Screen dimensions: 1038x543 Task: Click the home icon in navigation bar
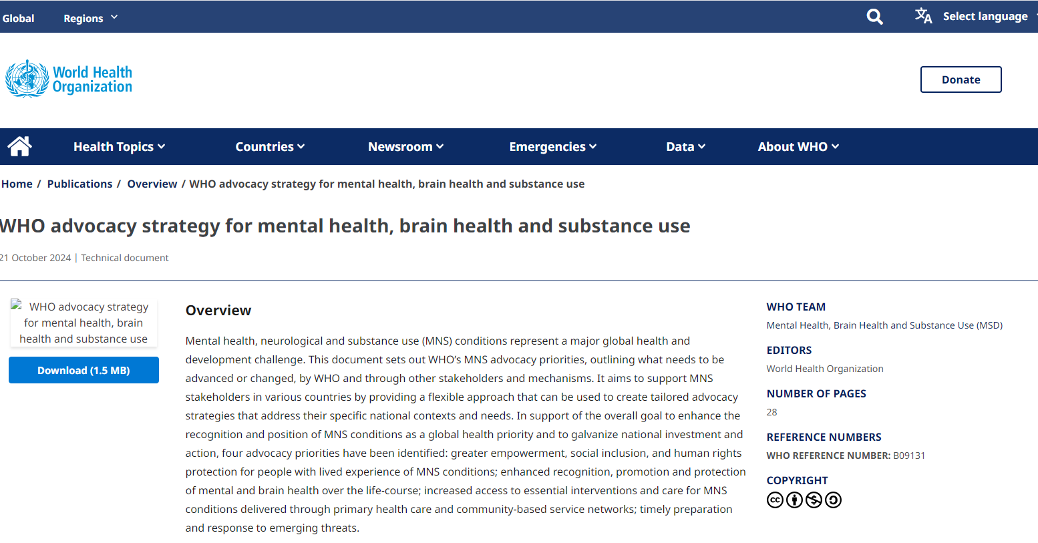coord(19,146)
